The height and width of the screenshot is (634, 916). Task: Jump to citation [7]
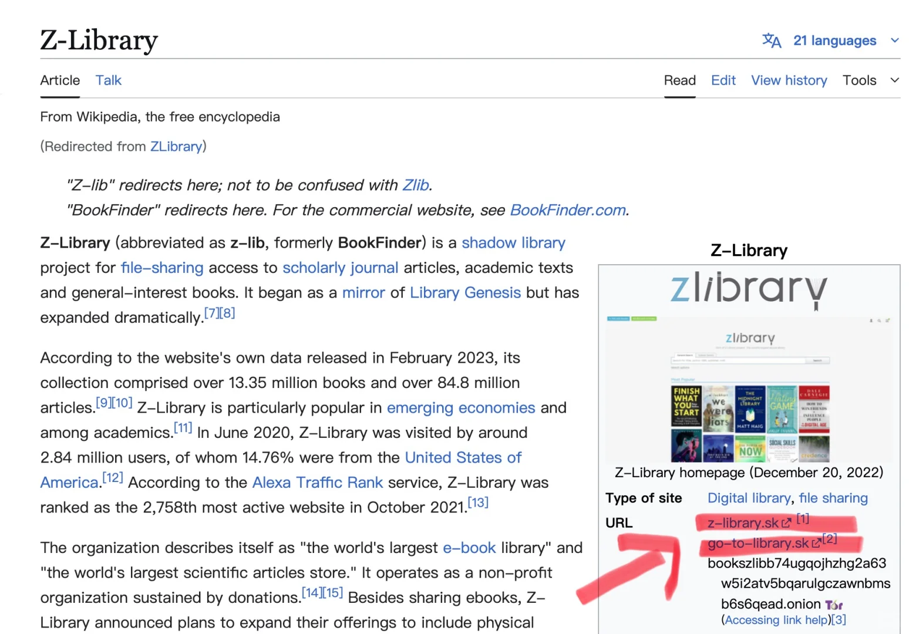click(x=211, y=313)
